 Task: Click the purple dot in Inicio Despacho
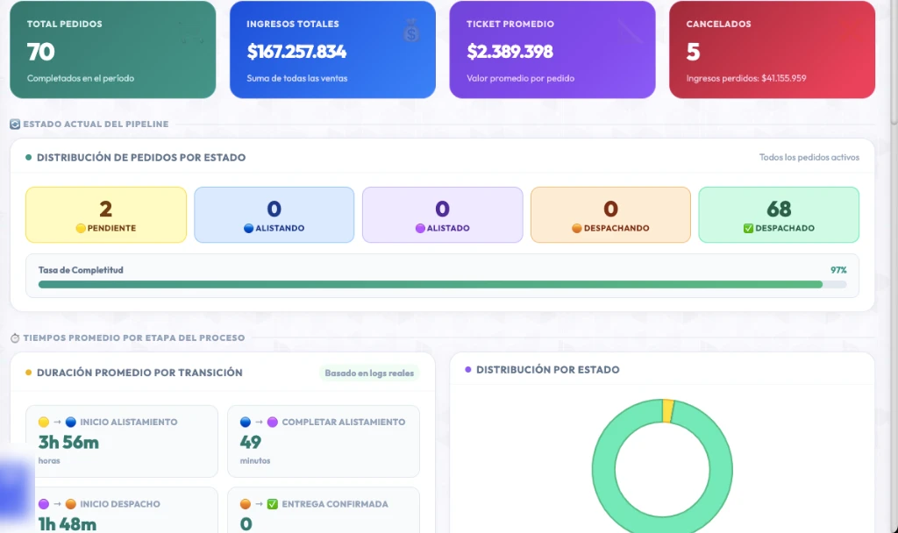point(44,504)
